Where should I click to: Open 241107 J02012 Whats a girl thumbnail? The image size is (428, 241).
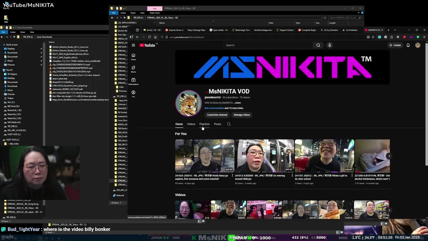pyautogui.click(x=324, y=156)
